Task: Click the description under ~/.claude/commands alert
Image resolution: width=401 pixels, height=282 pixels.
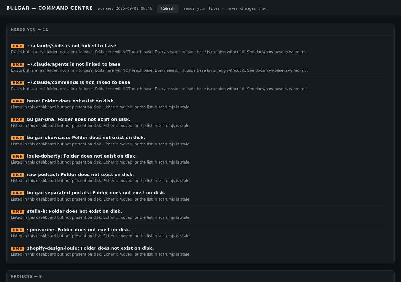Action: [159, 89]
